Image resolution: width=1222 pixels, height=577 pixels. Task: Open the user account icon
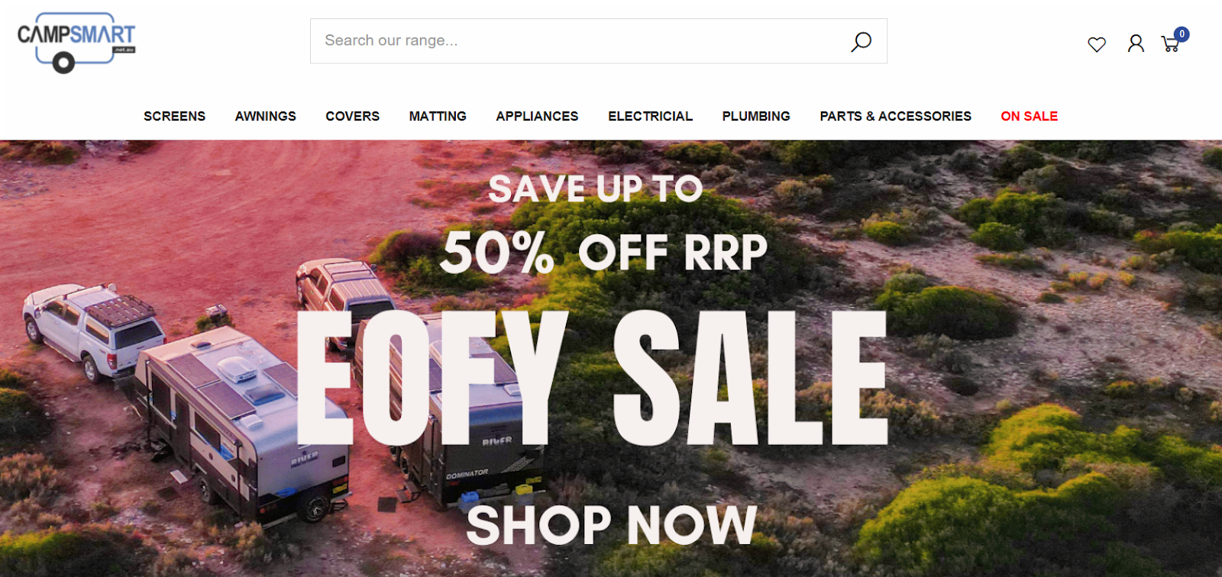(x=1136, y=44)
